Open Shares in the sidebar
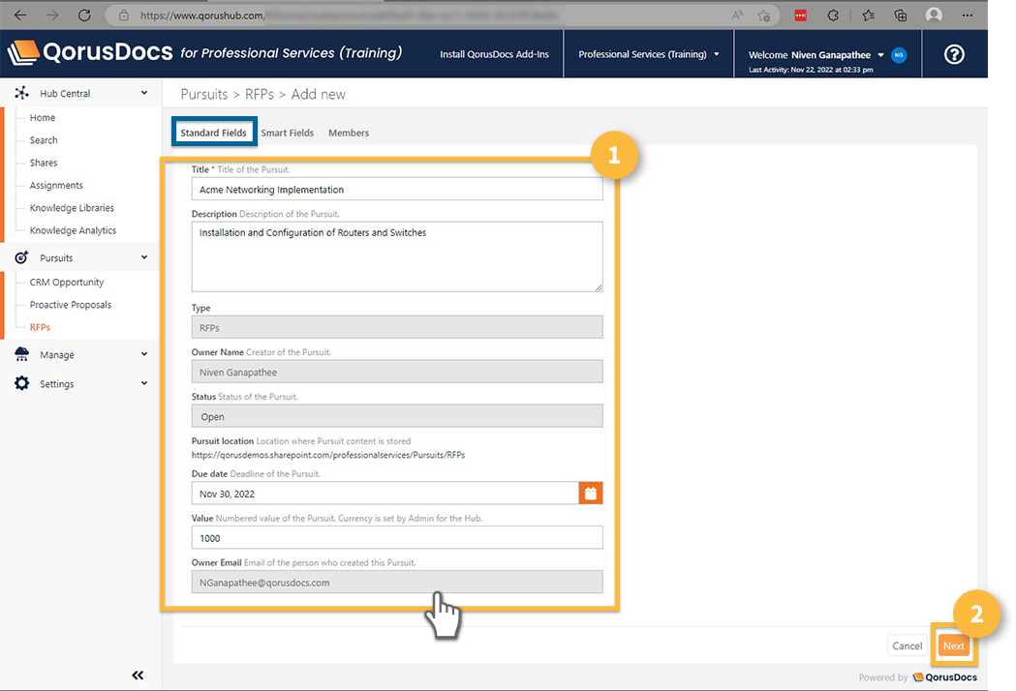This screenshot has height=691, width=1016. [44, 163]
